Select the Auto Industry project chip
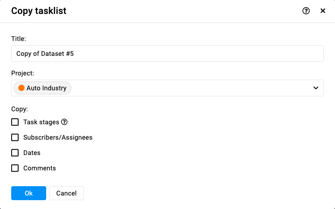Viewport: 335px width, 209px height. [x=42, y=88]
